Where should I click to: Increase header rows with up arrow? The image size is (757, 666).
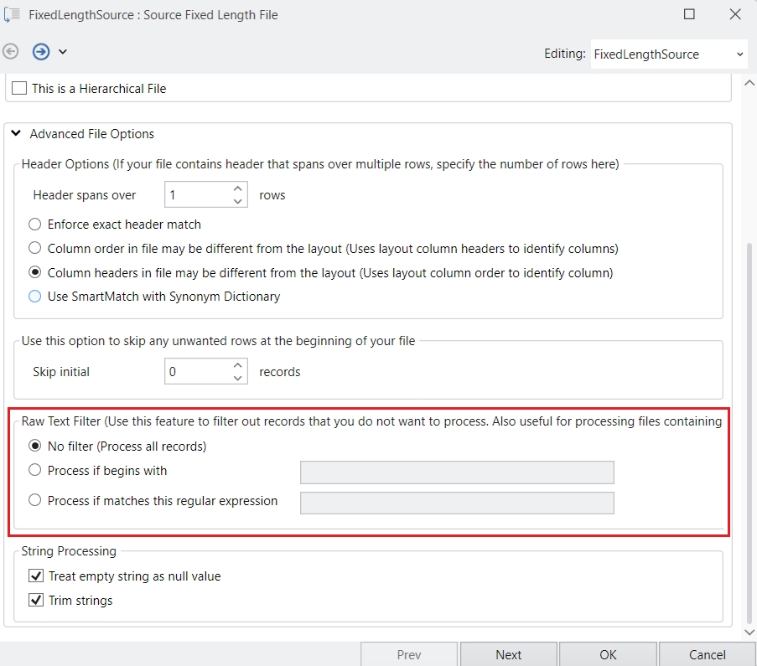pos(238,189)
